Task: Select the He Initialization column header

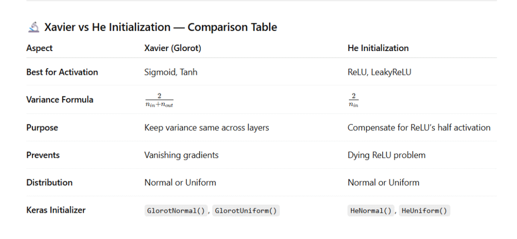Action: click(x=378, y=49)
